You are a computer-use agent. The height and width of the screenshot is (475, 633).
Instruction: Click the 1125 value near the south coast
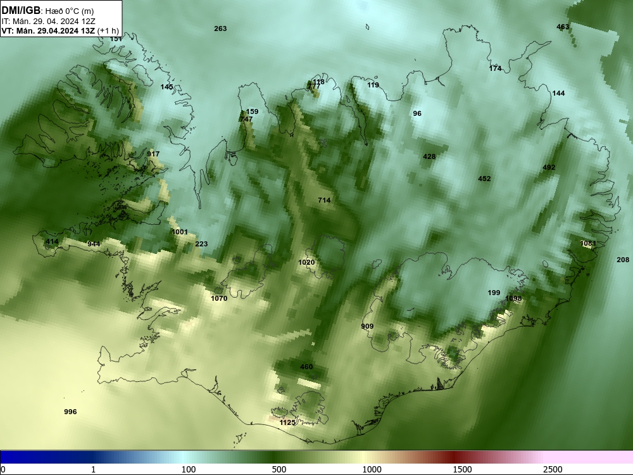(x=287, y=422)
